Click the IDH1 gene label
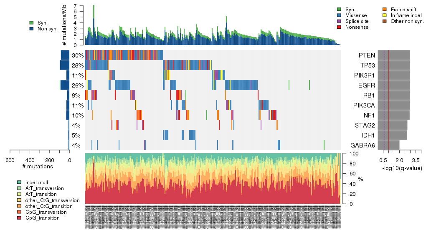This screenshot has height=250, width=426. point(368,135)
